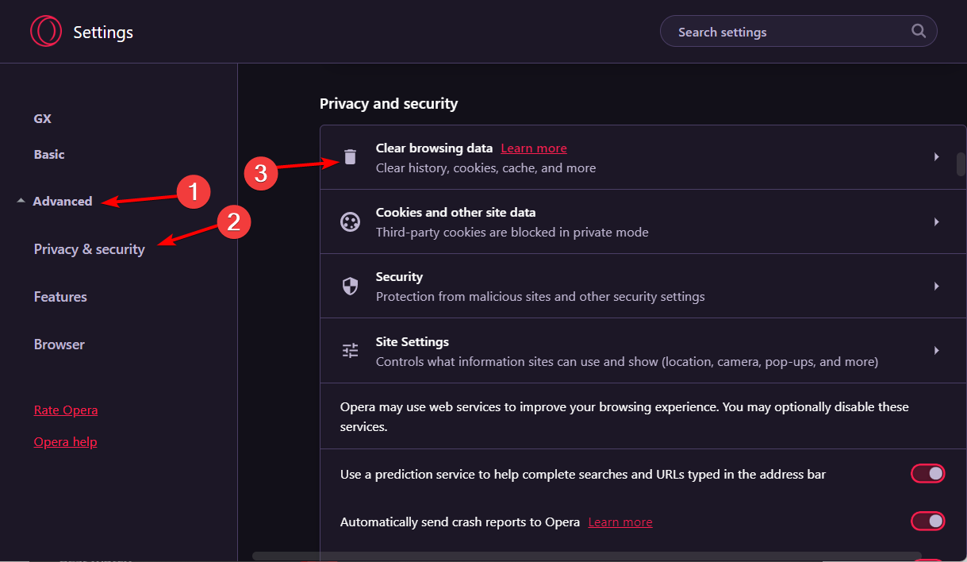This screenshot has width=967, height=562.
Task: Open Learn more beside crash reports
Action: click(x=620, y=522)
